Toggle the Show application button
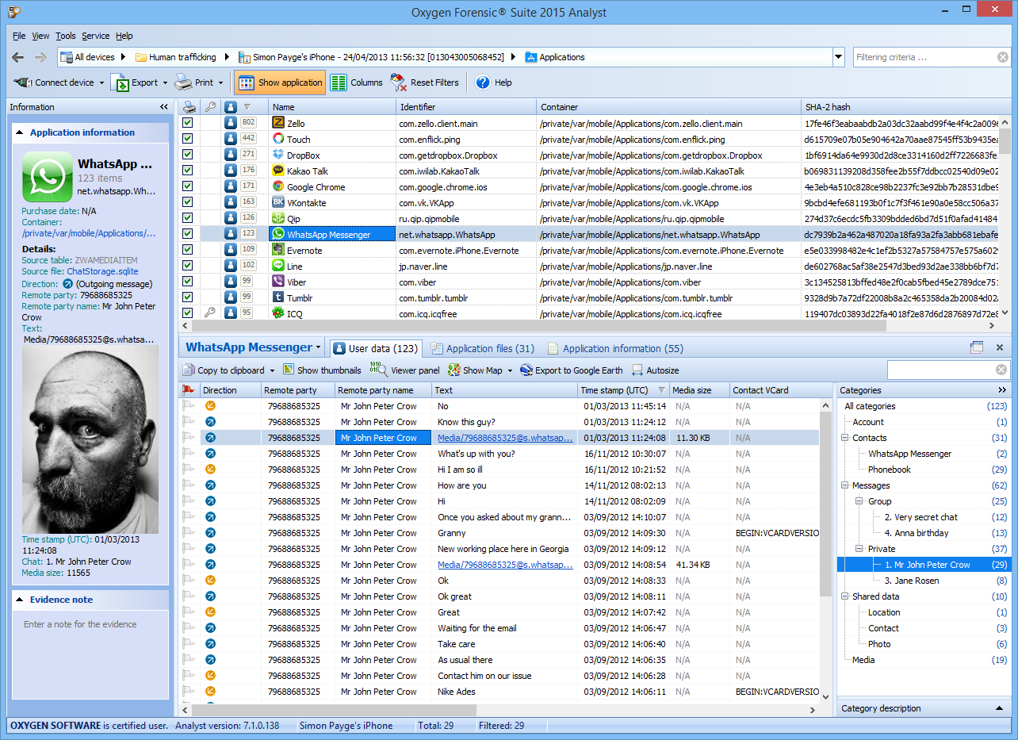1018x740 pixels. tap(280, 82)
